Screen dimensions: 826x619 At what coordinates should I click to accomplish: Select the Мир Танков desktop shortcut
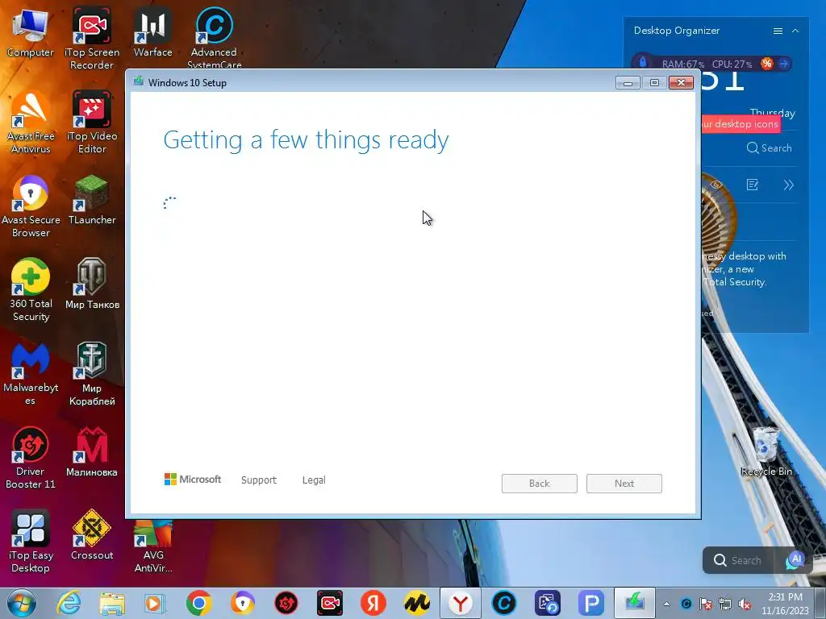92,283
